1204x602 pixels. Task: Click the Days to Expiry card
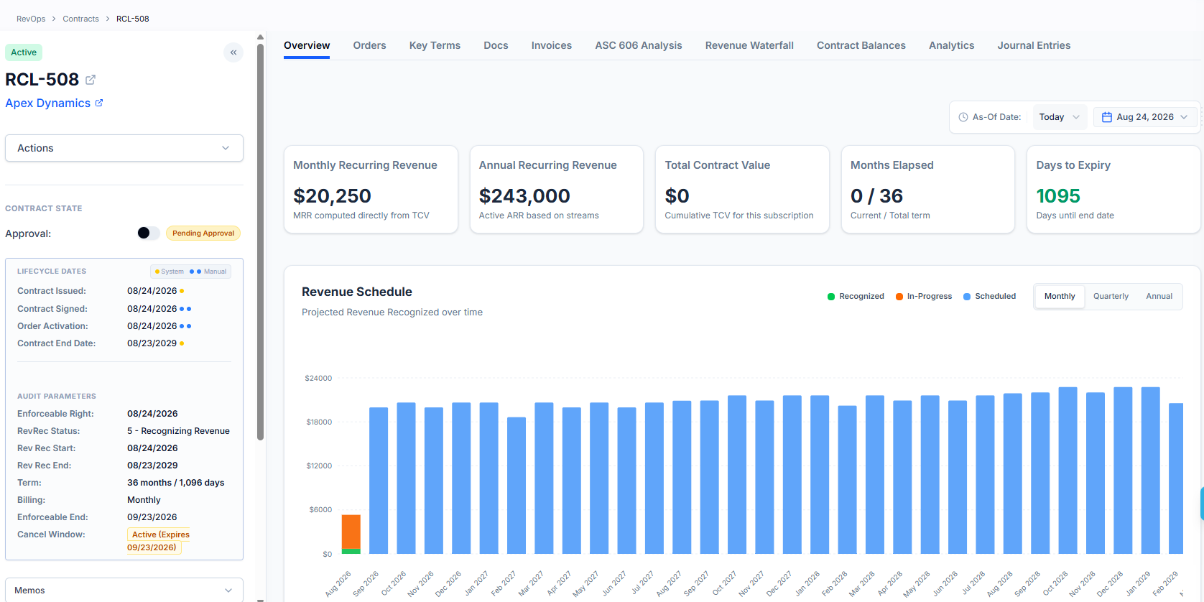tap(1113, 190)
